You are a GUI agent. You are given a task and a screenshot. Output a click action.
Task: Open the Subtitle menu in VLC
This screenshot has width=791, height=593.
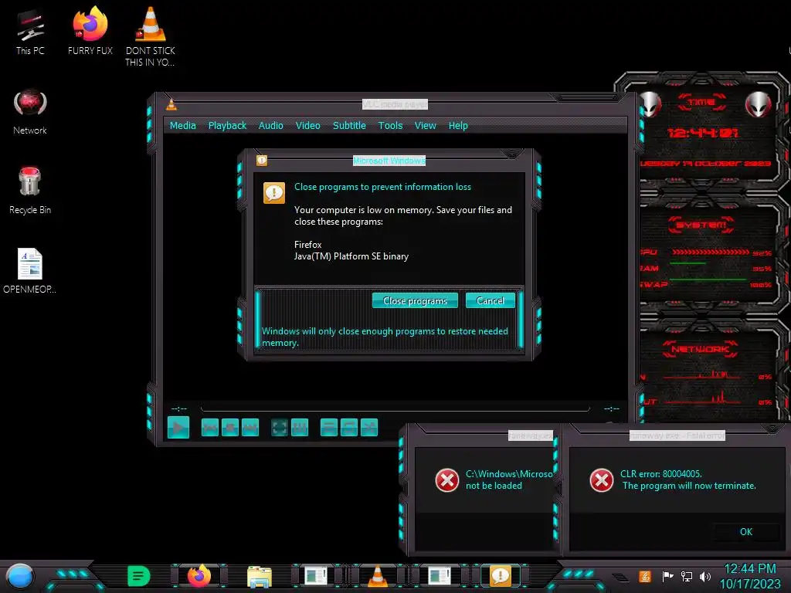point(349,126)
